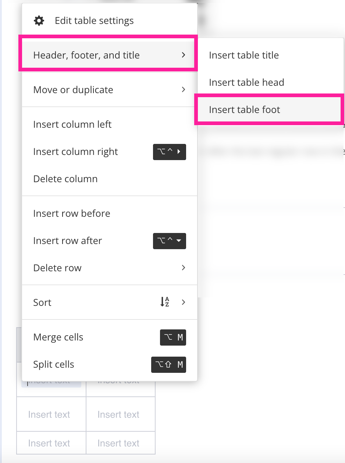Viewport: 345px width, 463px height.
Task: Open the Sort submenu chevron
Action: [x=183, y=302]
